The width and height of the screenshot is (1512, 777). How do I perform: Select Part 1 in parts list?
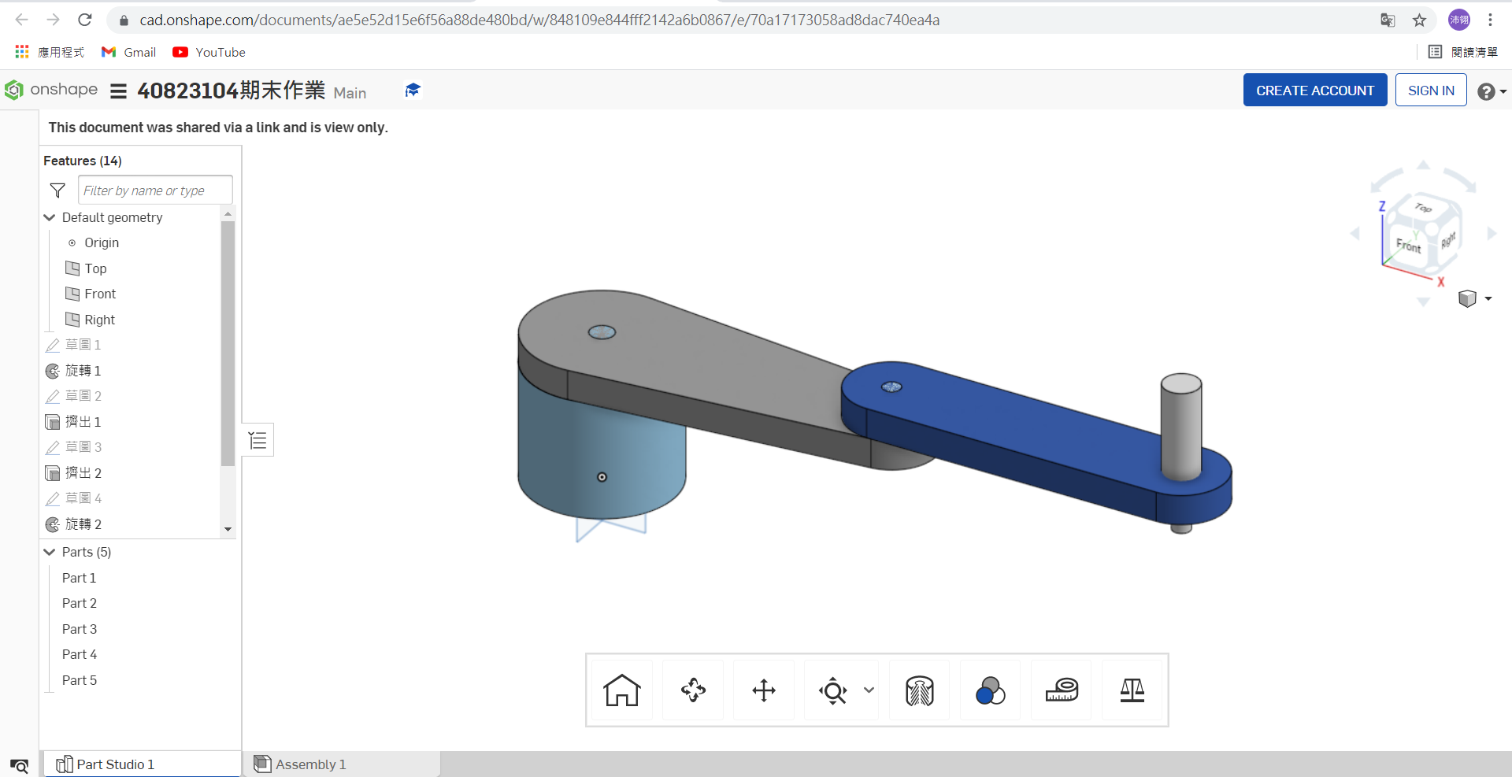click(79, 578)
